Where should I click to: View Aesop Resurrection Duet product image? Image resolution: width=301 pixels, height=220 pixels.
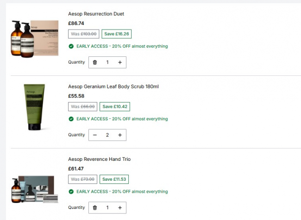pos(35,38)
